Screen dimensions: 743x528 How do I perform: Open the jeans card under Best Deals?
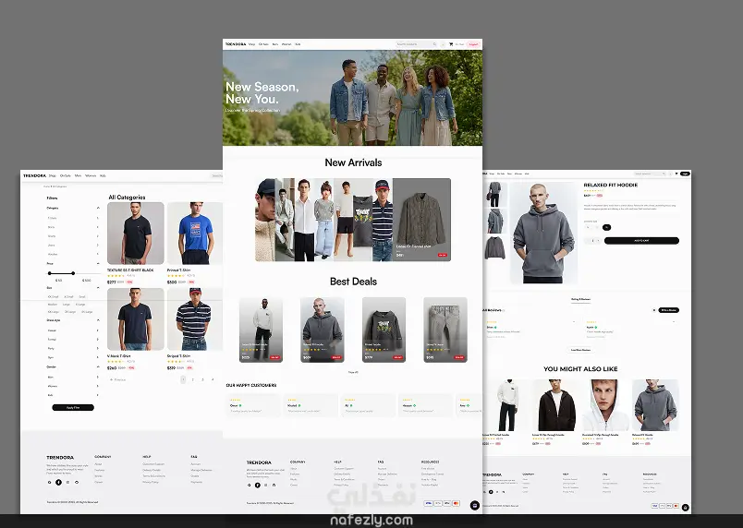(445, 330)
